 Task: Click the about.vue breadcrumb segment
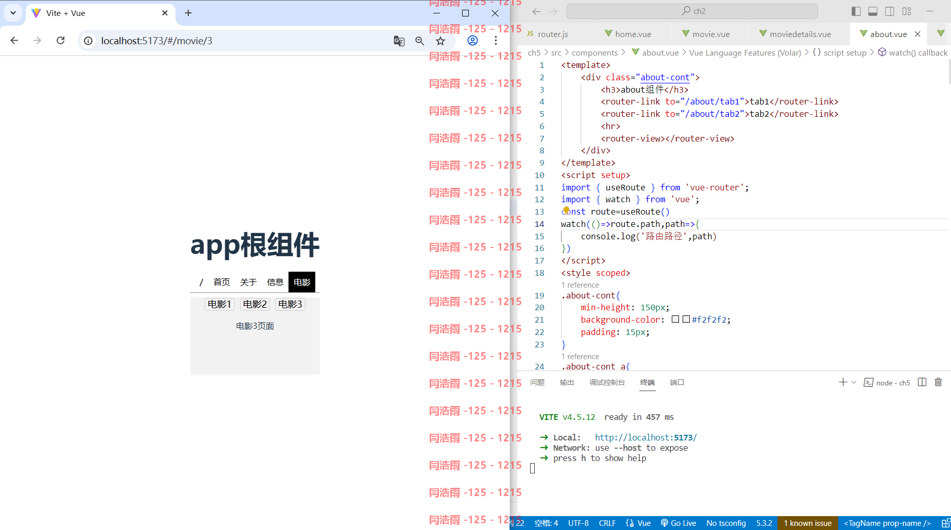(655, 52)
